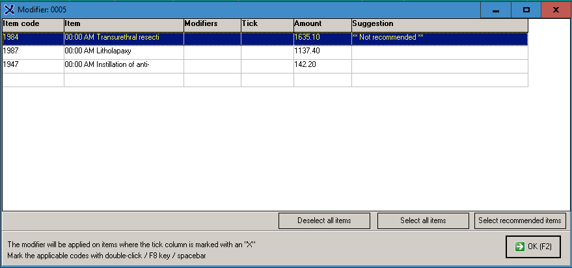Viewport: 572px width, 268px height.
Task: Click the Litholapaxy item cell
Action: click(x=124, y=52)
